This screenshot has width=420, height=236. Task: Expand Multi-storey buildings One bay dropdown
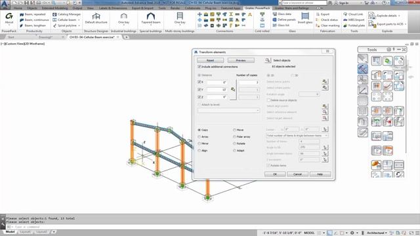180,25
